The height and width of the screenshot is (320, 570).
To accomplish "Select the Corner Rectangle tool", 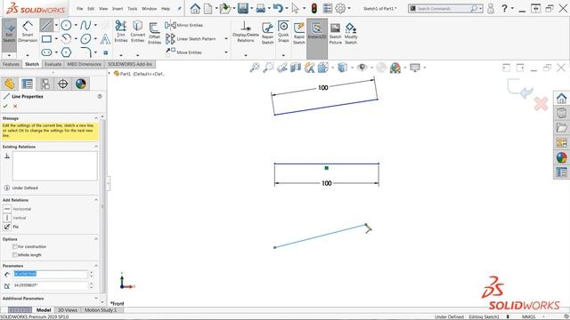I will click(46, 39).
